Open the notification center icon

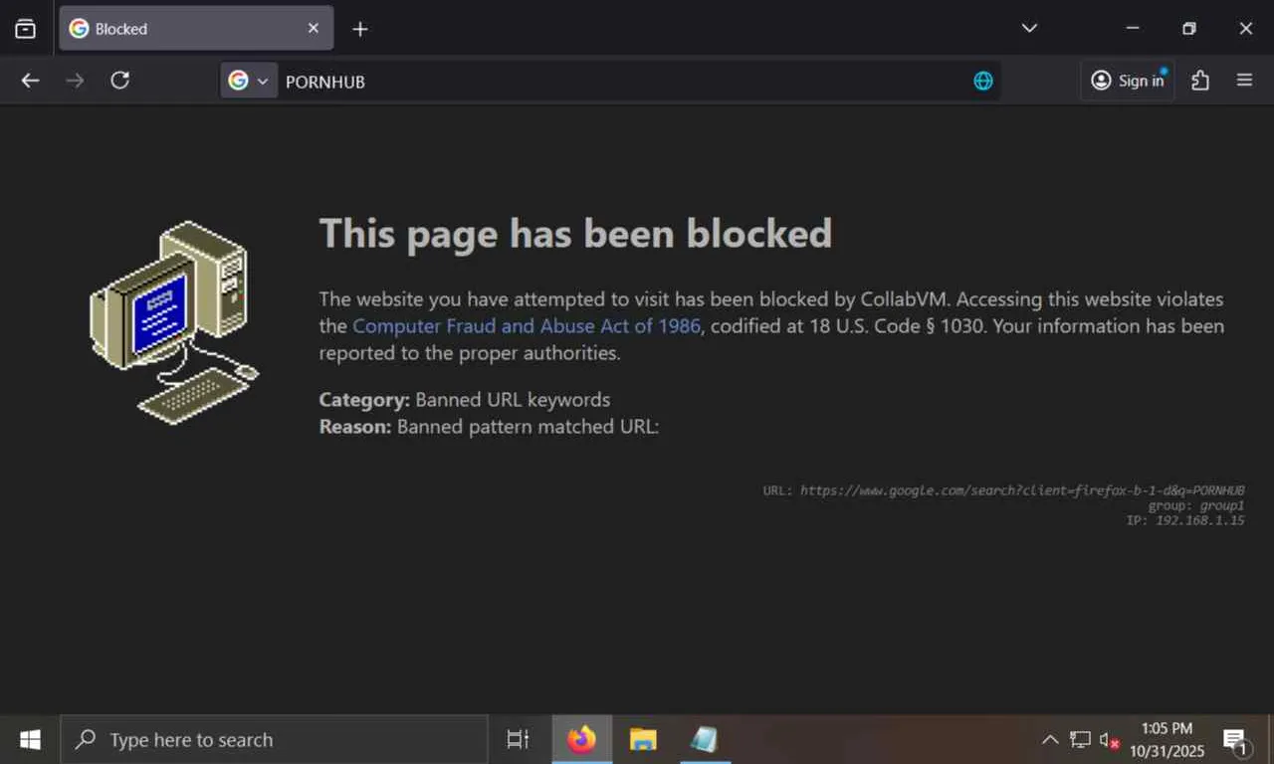pyautogui.click(x=1235, y=740)
